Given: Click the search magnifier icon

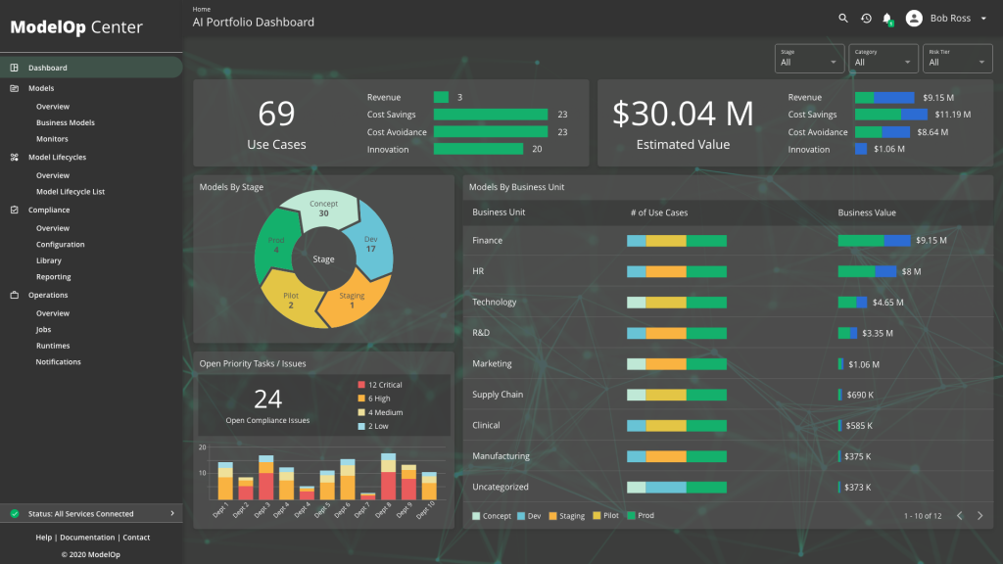Looking at the screenshot, I should 843,18.
